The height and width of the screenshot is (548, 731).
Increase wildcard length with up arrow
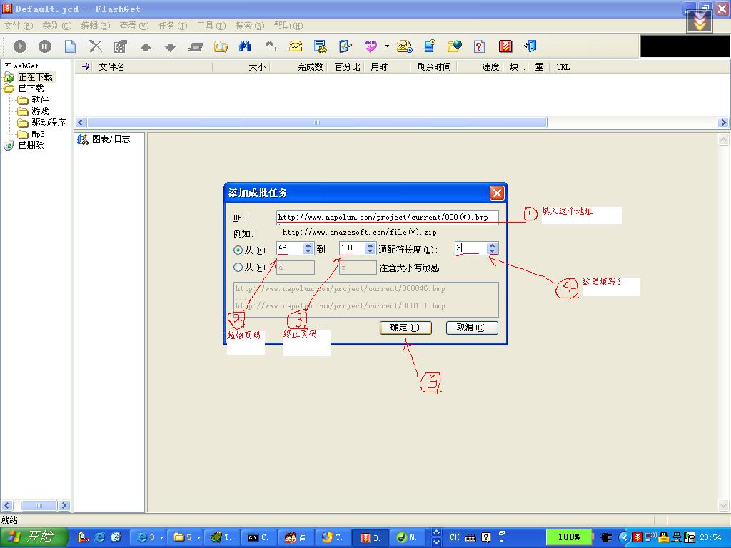[x=493, y=245]
